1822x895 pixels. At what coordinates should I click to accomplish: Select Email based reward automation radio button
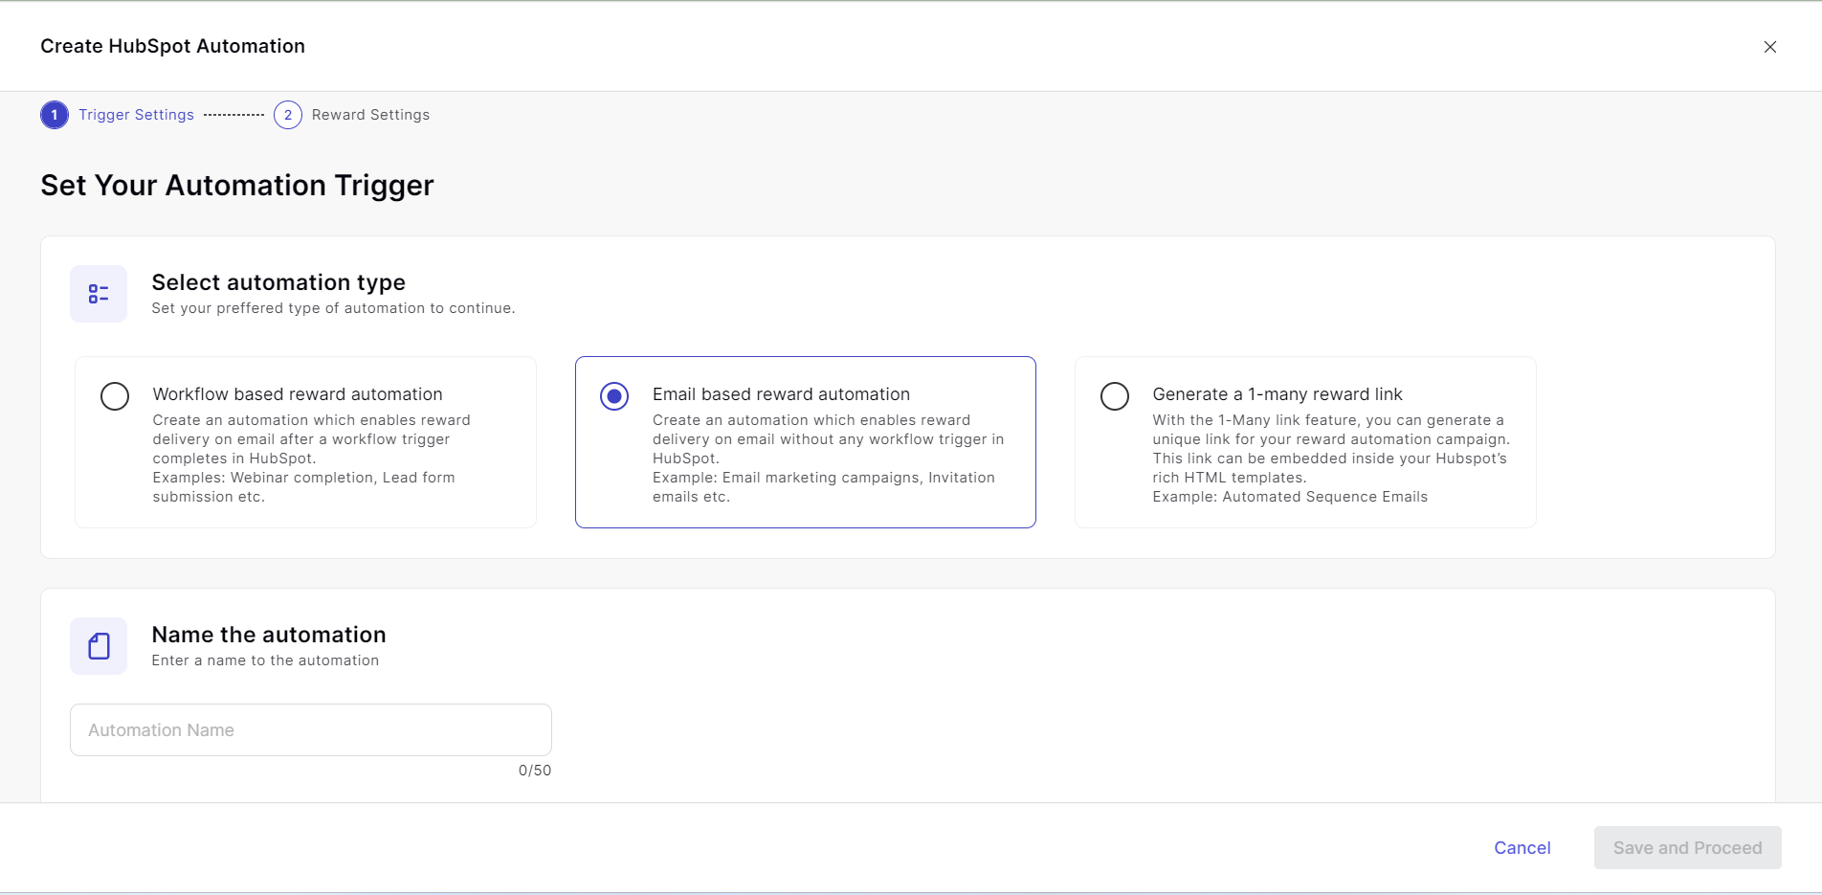point(614,396)
